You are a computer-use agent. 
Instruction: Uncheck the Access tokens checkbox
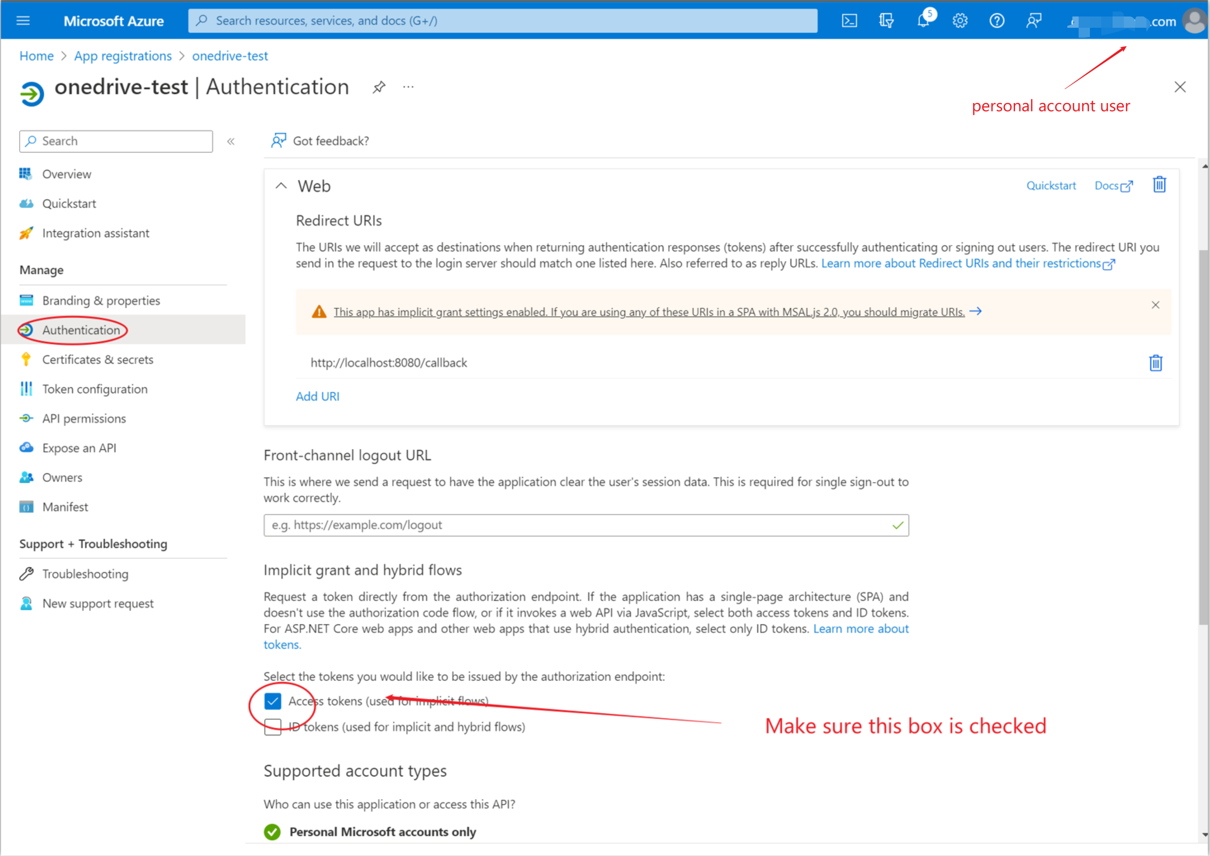(x=273, y=701)
